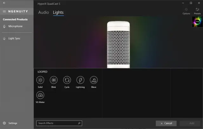Click the search magnifier icon

[x=79, y=123]
